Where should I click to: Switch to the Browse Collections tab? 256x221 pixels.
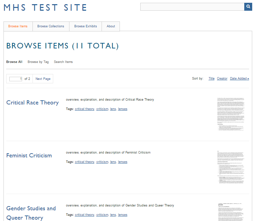[x=51, y=26]
